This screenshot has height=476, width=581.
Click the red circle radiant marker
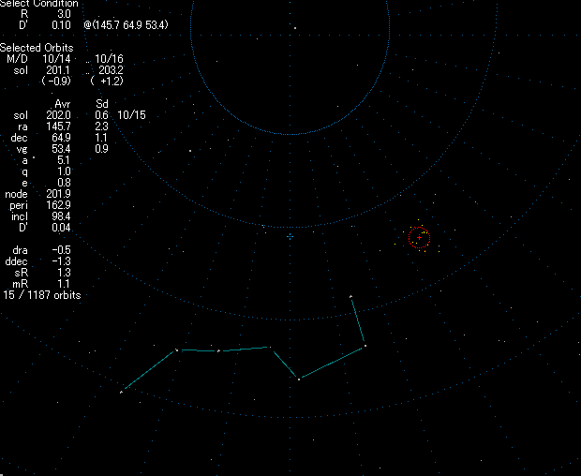pyautogui.click(x=419, y=238)
